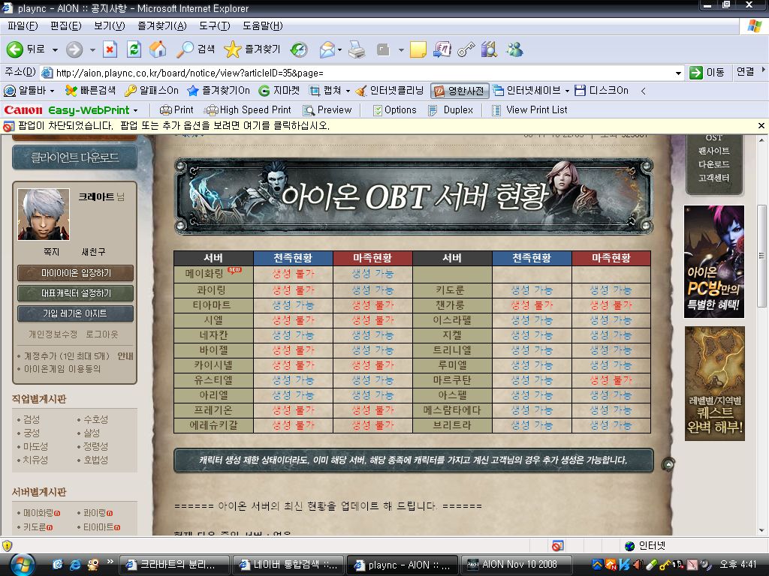Click the Messenger people icon
The width and height of the screenshot is (769, 576).
coord(514,49)
